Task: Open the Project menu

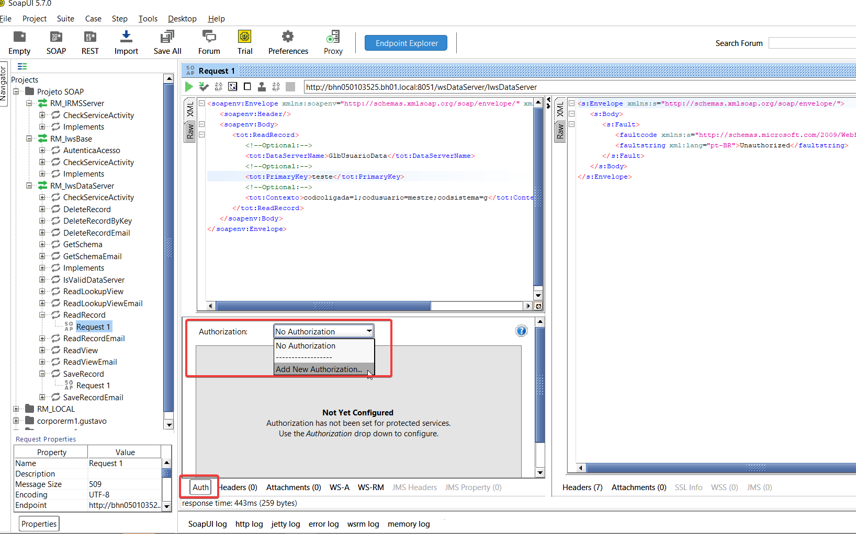Action: tap(35, 19)
